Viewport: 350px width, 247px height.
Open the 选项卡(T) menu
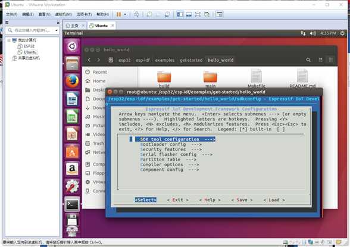click(x=84, y=14)
